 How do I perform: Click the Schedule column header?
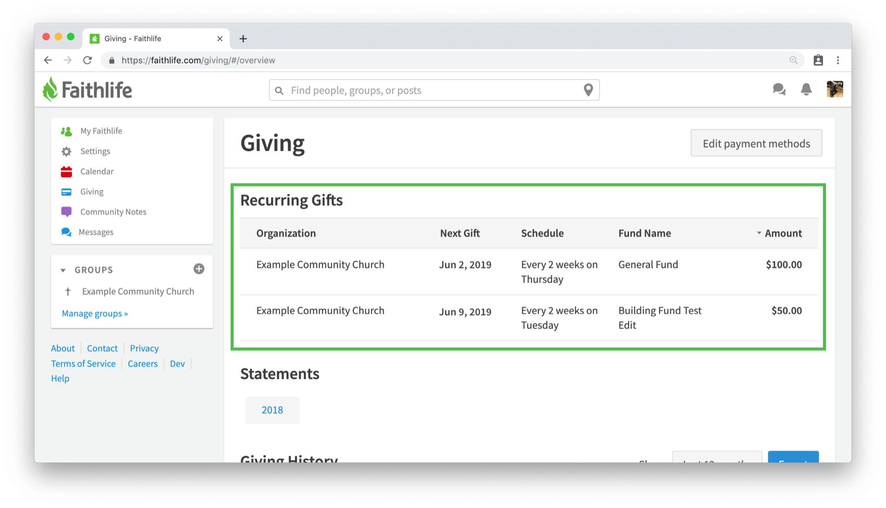542,233
